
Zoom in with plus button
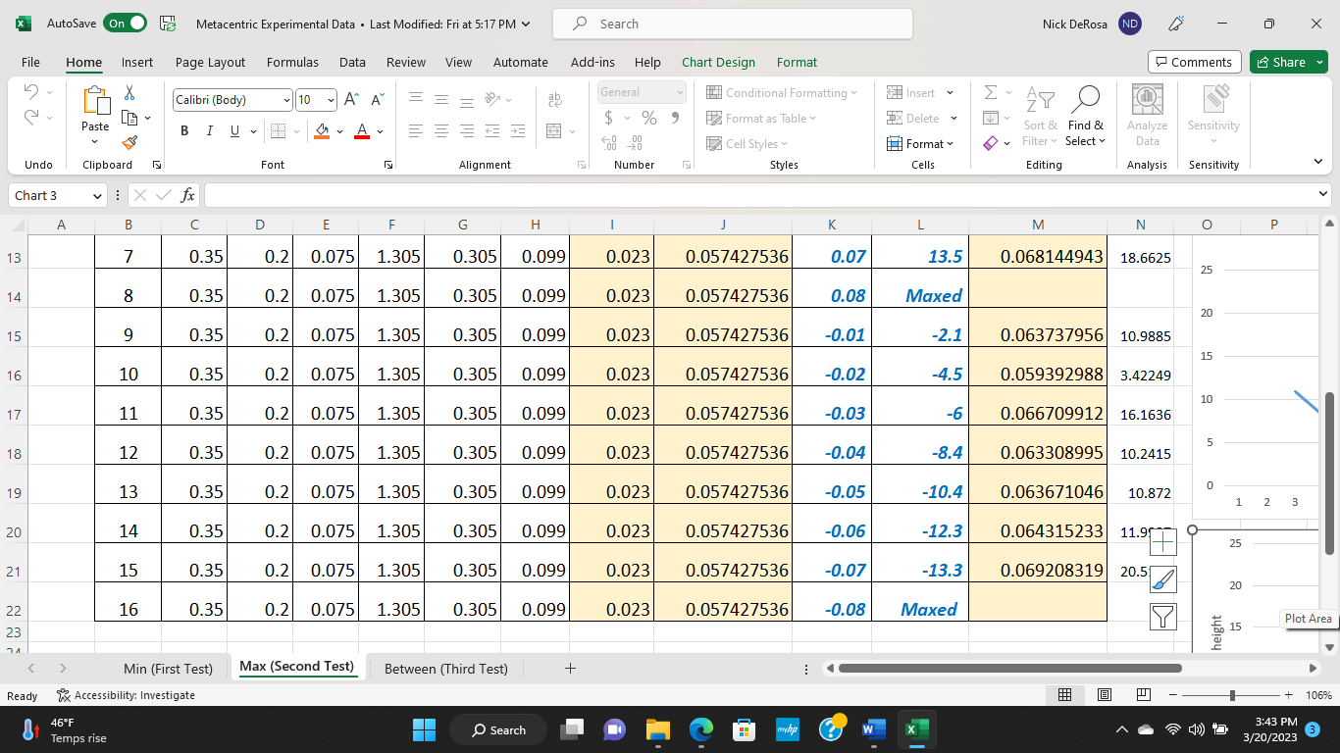point(1288,695)
